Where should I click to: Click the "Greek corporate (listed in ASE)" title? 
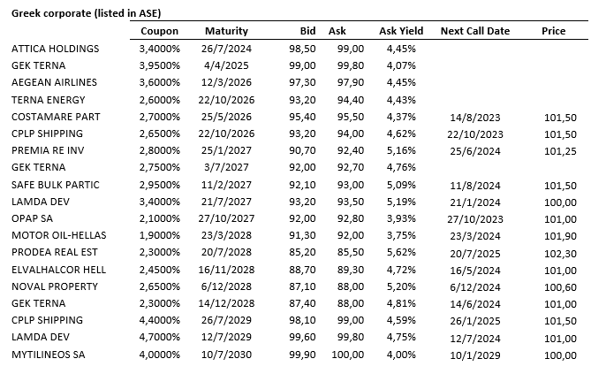click(87, 13)
